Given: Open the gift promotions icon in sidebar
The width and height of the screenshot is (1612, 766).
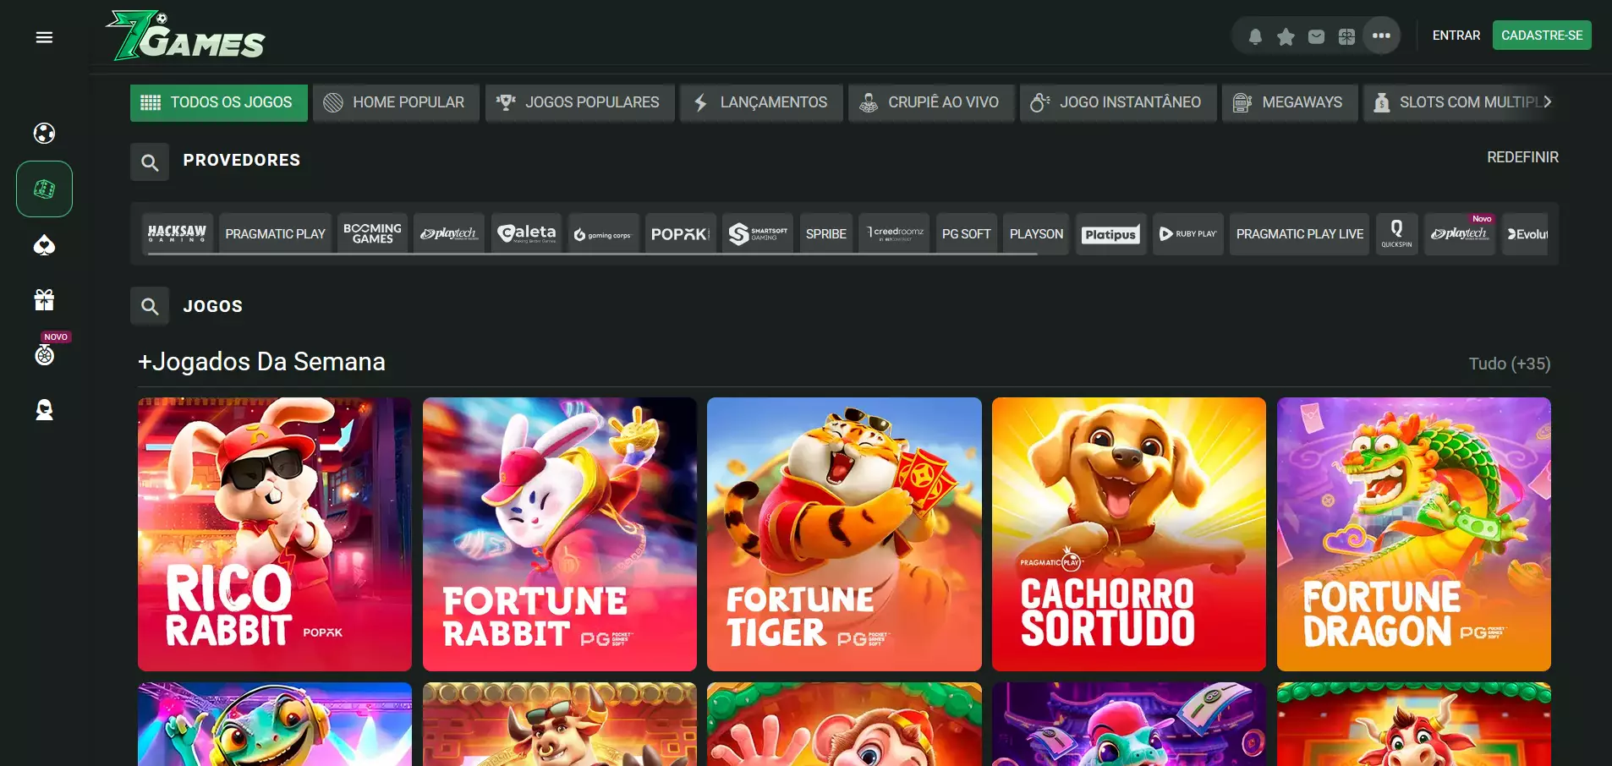Looking at the screenshot, I should (44, 300).
